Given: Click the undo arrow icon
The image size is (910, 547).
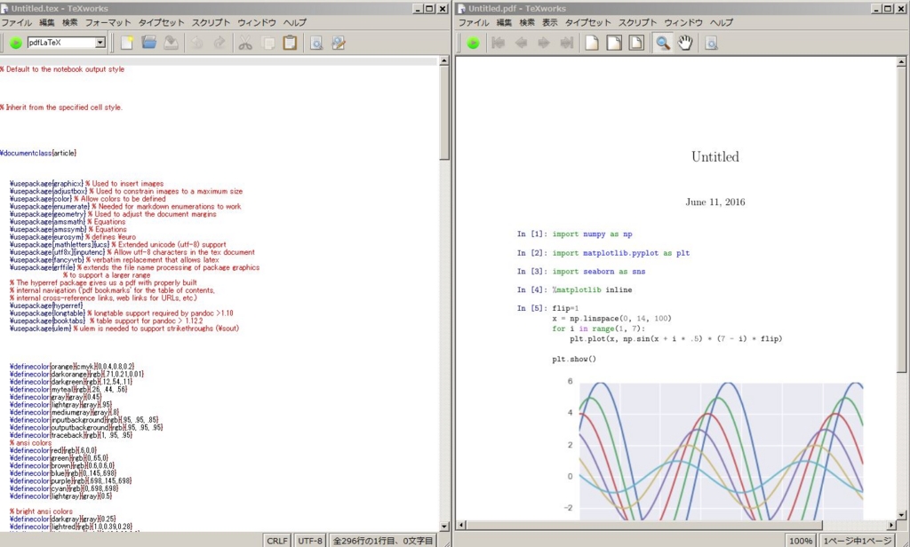Looking at the screenshot, I should pyautogui.click(x=197, y=43).
